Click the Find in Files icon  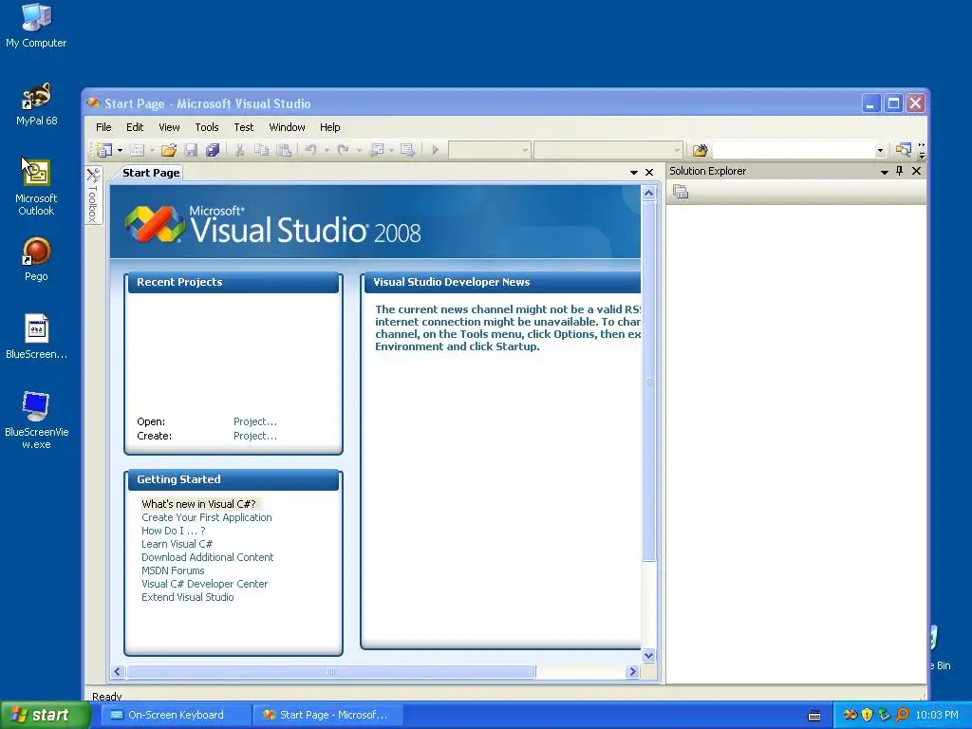[700, 150]
